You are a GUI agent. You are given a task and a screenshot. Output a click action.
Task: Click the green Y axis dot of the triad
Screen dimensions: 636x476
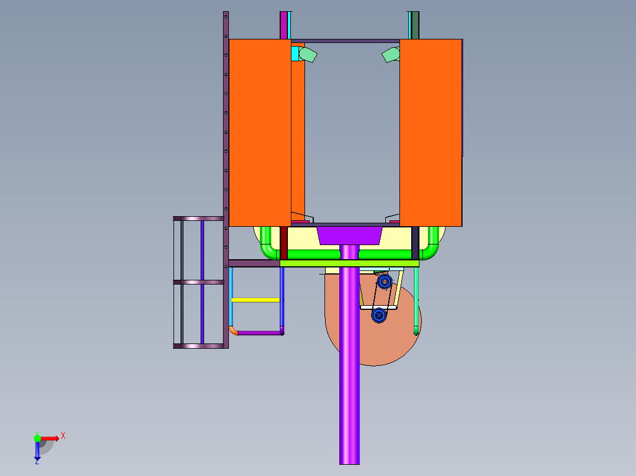point(37,438)
